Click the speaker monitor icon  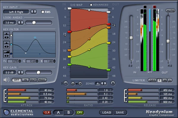6,80
